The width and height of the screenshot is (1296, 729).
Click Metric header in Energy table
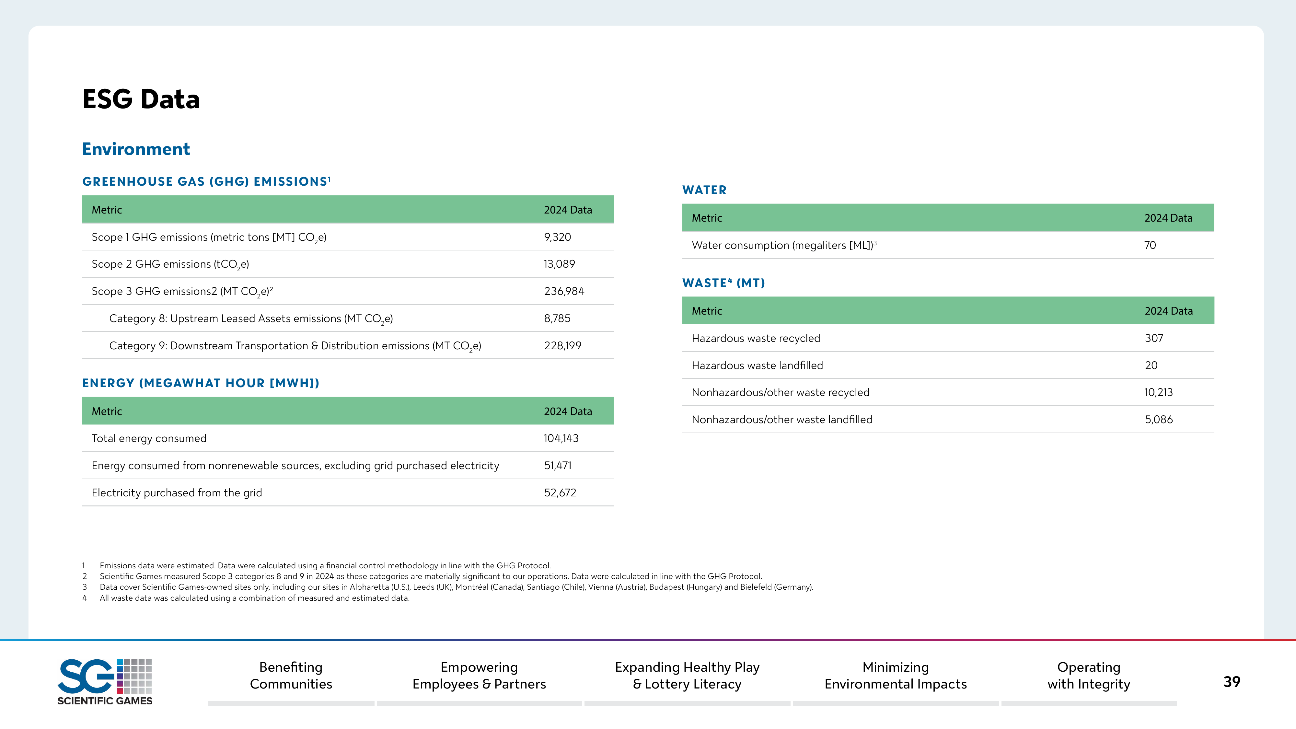tap(107, 411)
